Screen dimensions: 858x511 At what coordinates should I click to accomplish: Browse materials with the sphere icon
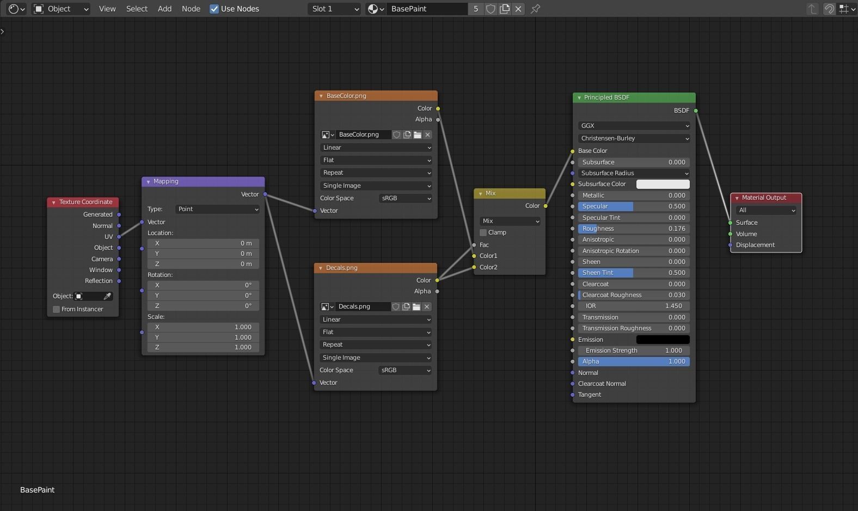[376, 9]
